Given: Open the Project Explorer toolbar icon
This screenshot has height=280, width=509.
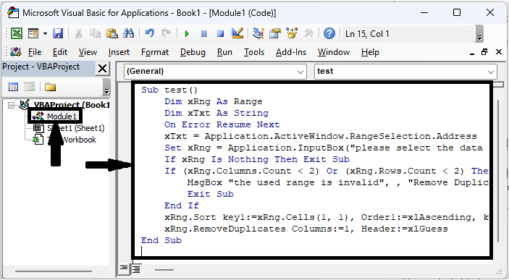Looking at the screenshot, I should (258, 33).
